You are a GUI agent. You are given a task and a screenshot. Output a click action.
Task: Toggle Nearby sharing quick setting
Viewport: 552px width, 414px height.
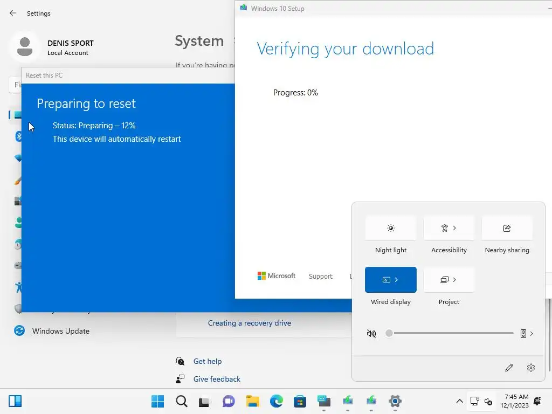click(x=507, y=228)
